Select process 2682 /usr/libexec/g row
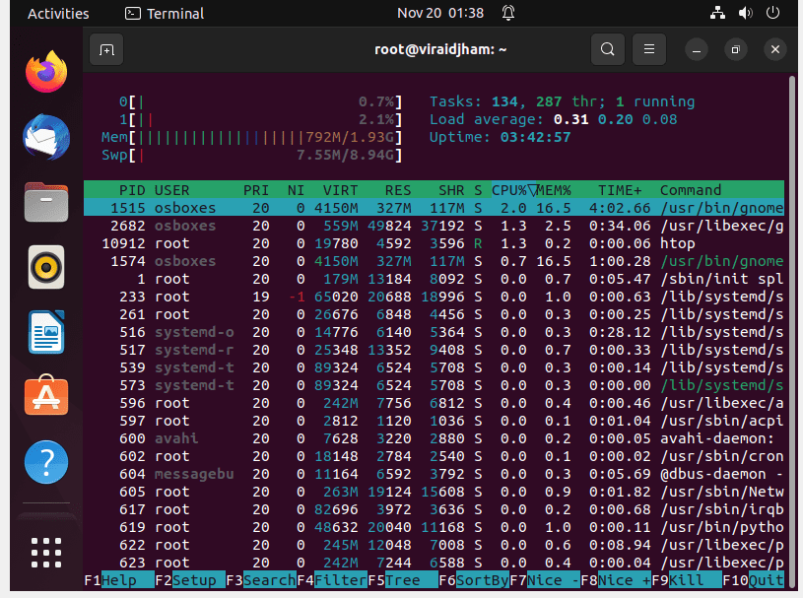This screenshot has height=598, width=803. coord(434,226)
